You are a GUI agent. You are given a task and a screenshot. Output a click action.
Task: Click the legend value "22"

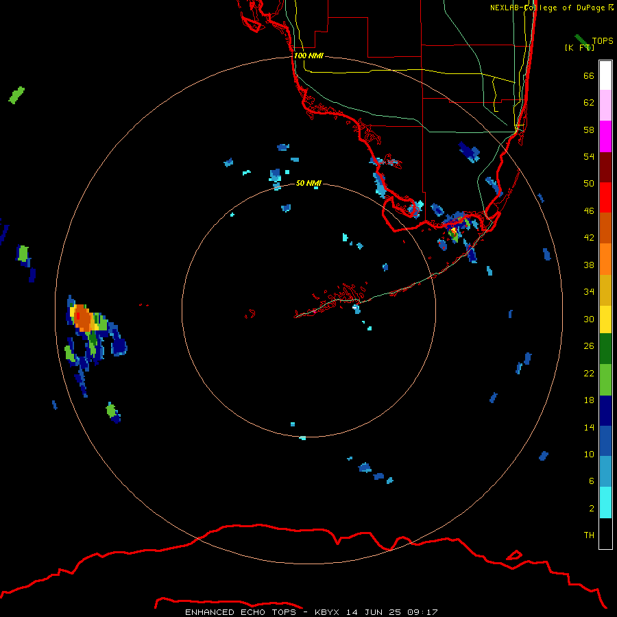coord(589,374)
